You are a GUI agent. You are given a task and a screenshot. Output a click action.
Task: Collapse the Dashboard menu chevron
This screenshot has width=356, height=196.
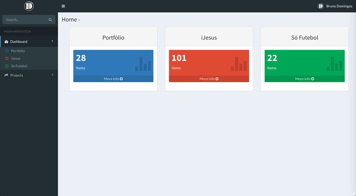click(52, 41)
